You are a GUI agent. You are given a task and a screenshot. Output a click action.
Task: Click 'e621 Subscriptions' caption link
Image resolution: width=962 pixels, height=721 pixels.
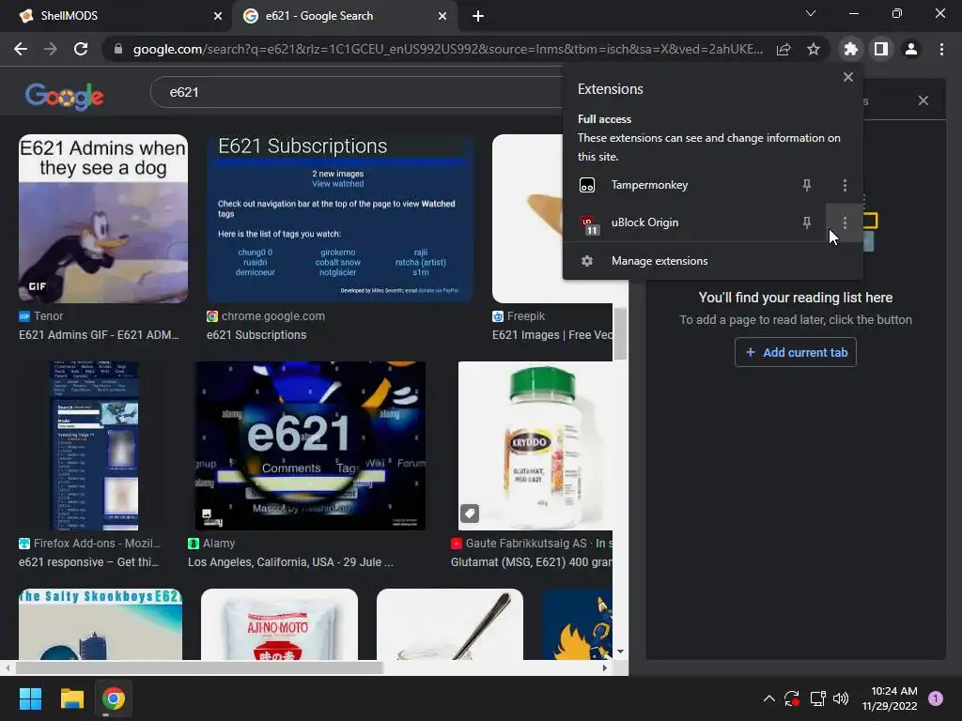(256, 335)
